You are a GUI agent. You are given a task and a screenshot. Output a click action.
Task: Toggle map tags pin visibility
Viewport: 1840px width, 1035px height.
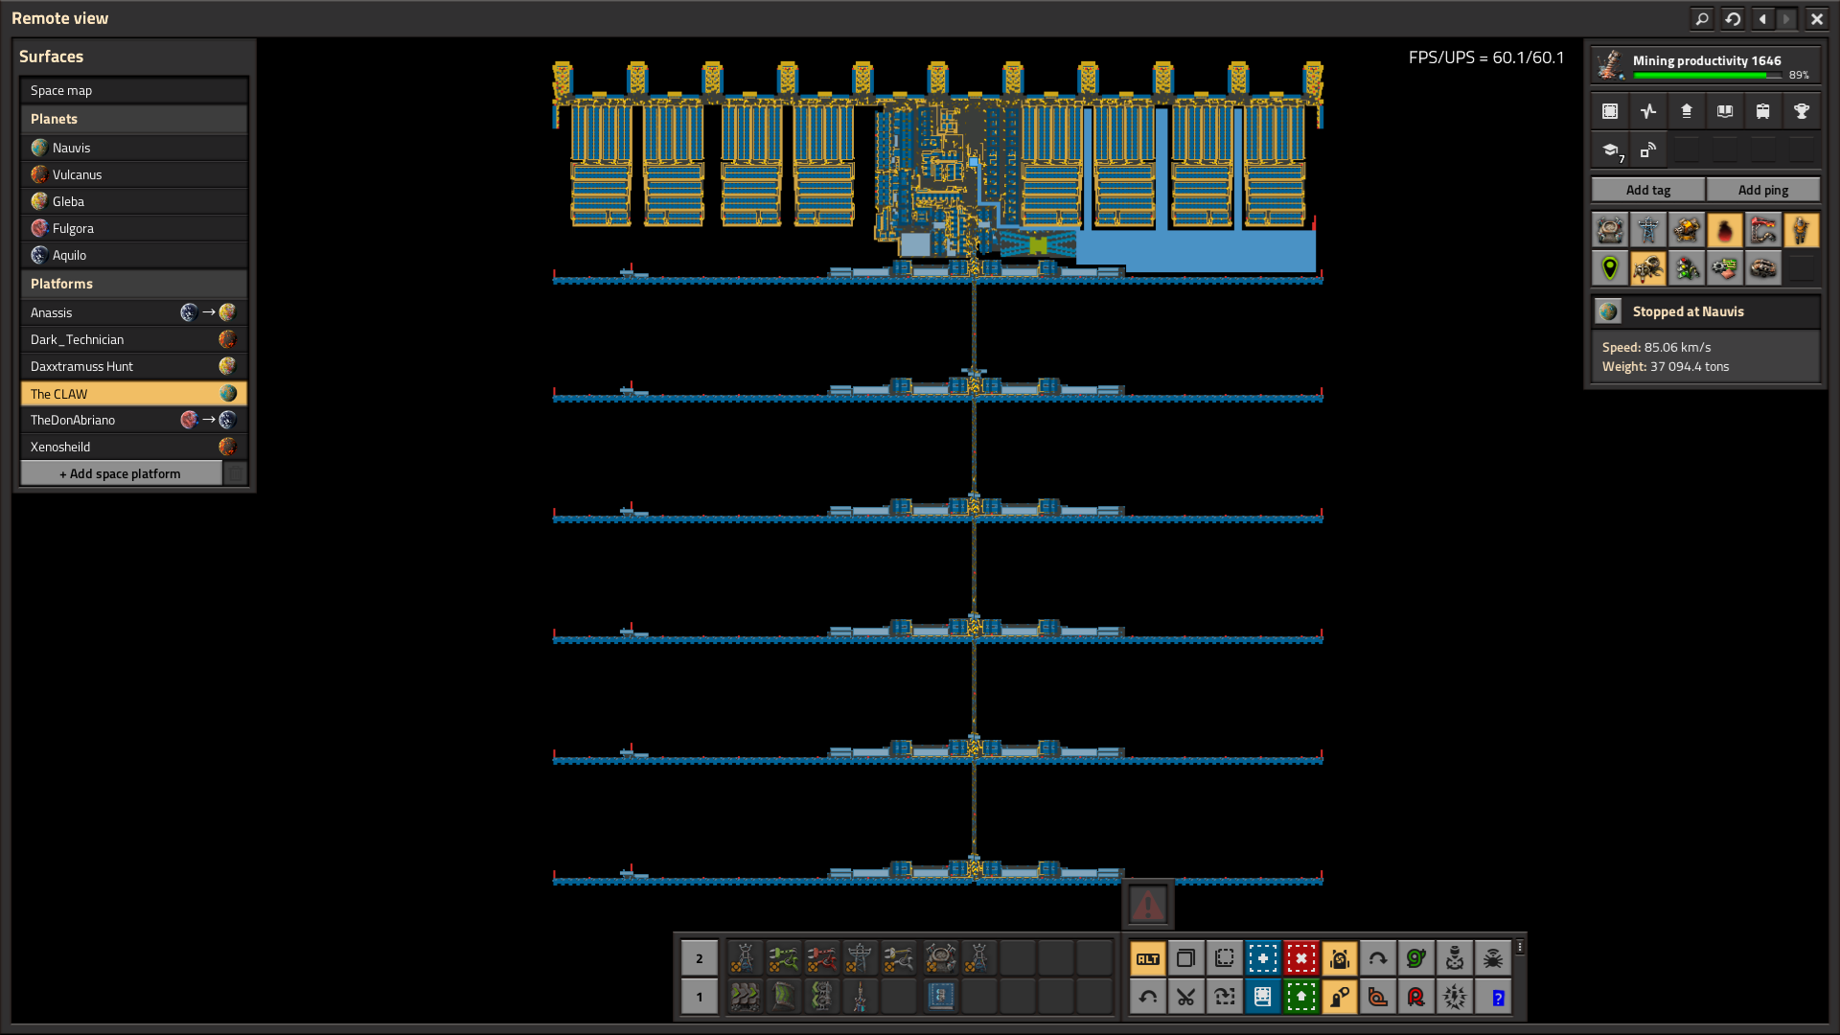(x=1610, y=268)
